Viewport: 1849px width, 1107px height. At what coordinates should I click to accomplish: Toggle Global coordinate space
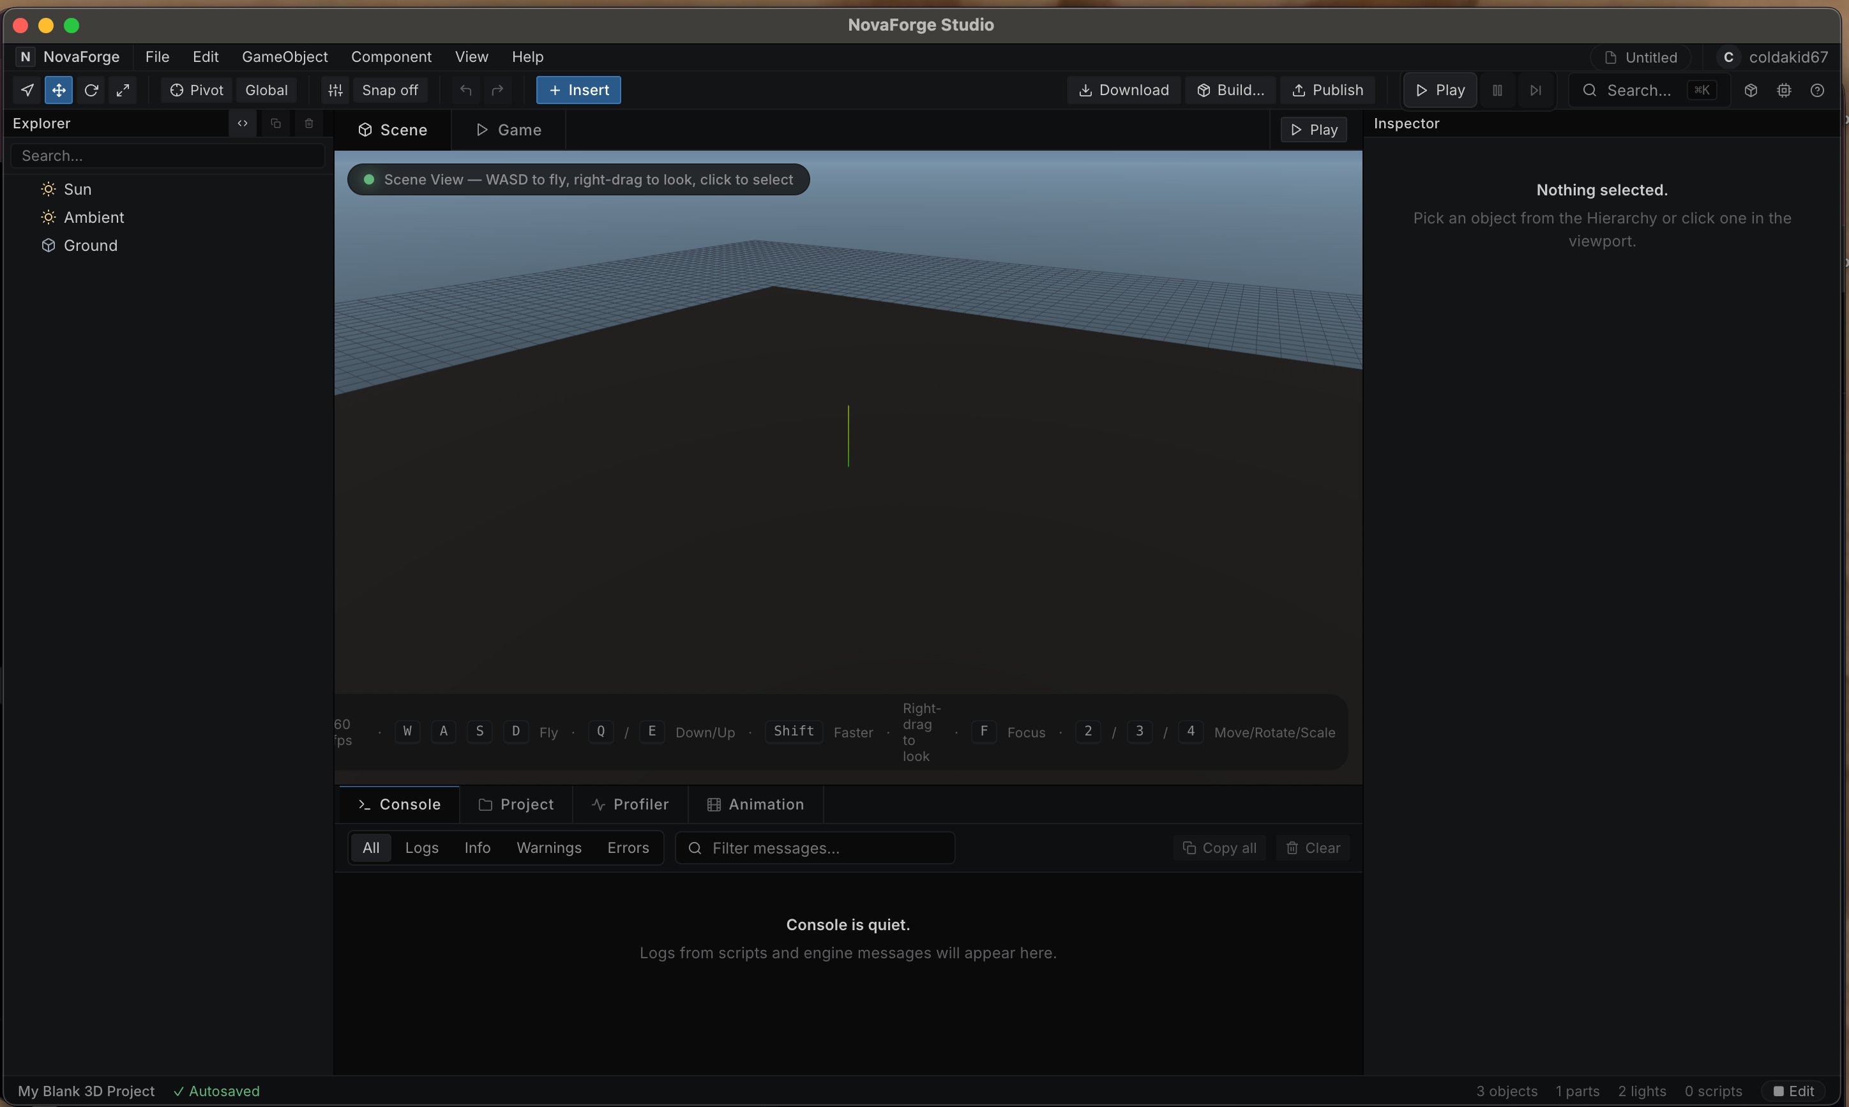point(266,90)
